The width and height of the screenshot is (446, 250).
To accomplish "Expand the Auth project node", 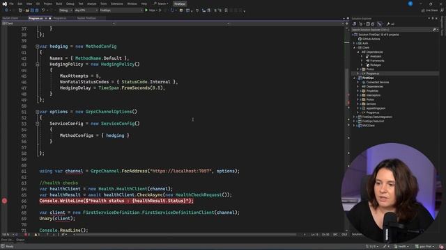I will click(x=355, y=43).
